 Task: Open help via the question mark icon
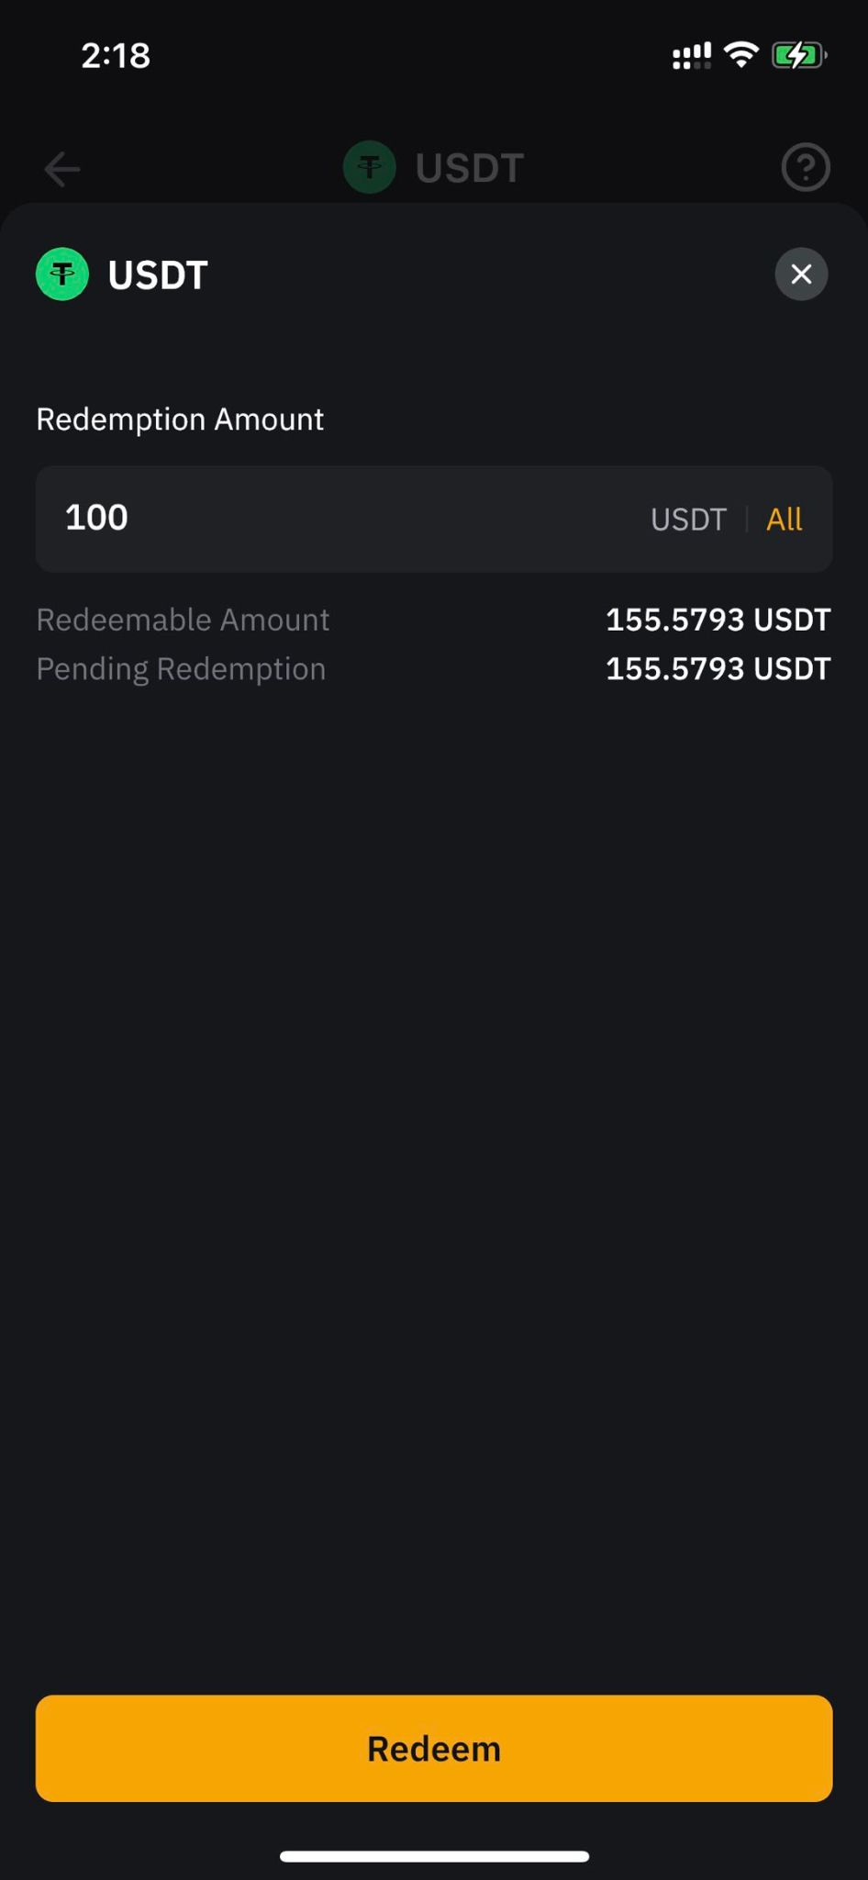pos(805,167)
